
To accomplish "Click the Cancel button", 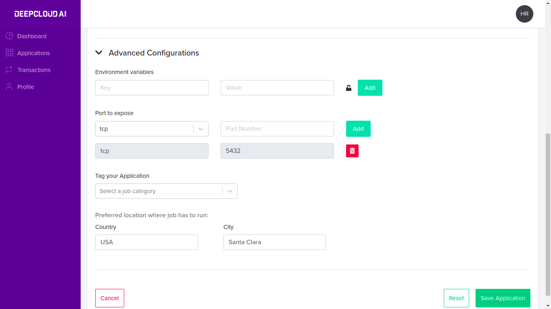I will pos(110,298).
